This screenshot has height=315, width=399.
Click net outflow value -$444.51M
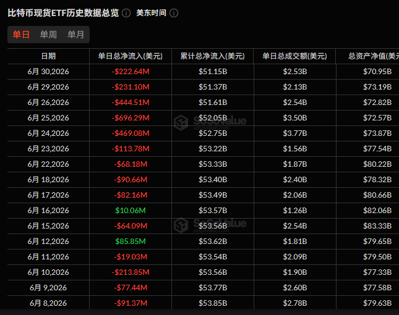pyautogui.click(x=131, y=103)
